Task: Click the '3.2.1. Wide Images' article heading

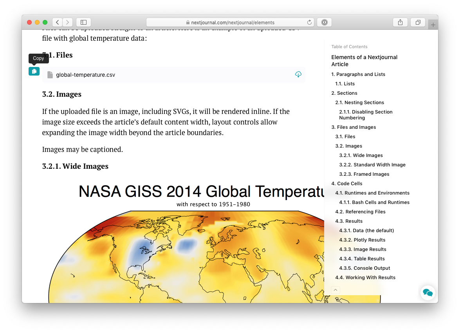Action: [75, 166]
